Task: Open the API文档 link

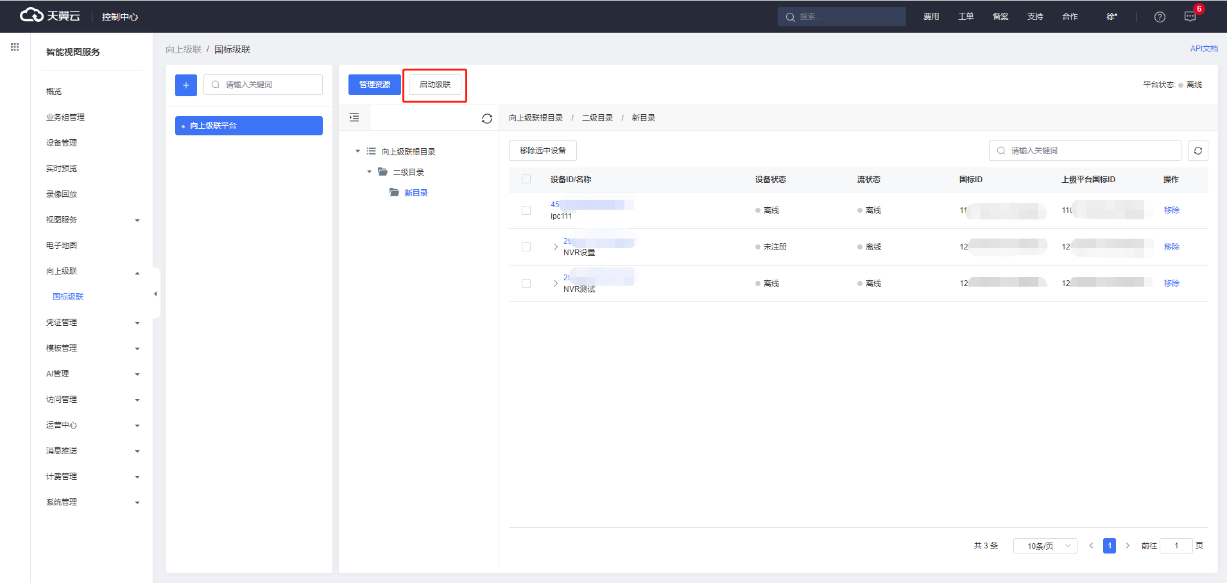Action: [x=1203, y=49]
